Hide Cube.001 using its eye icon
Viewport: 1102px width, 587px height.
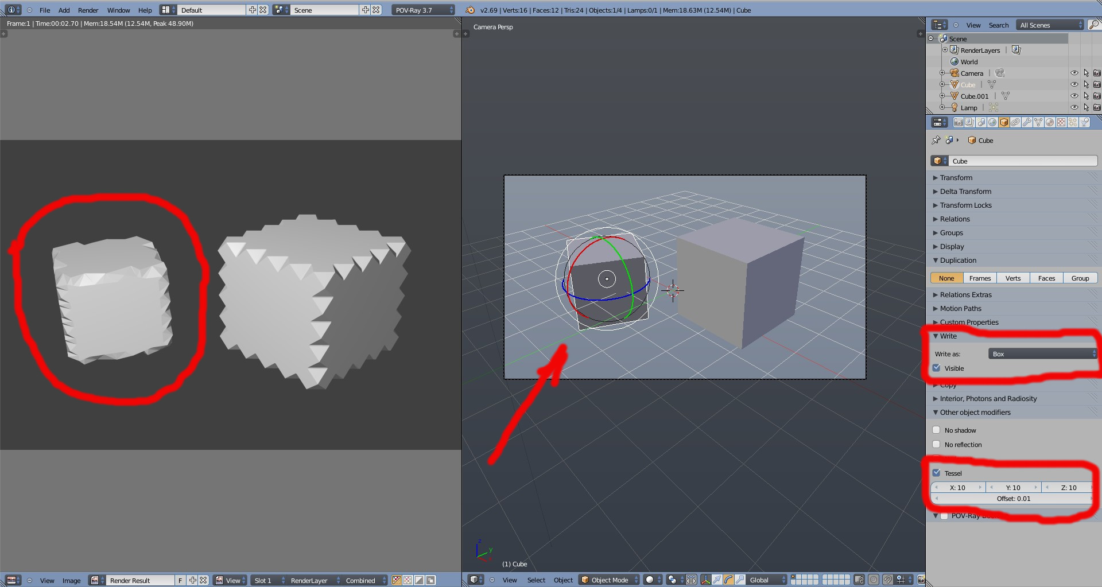pyautogui.click(x=1074, y=96)
